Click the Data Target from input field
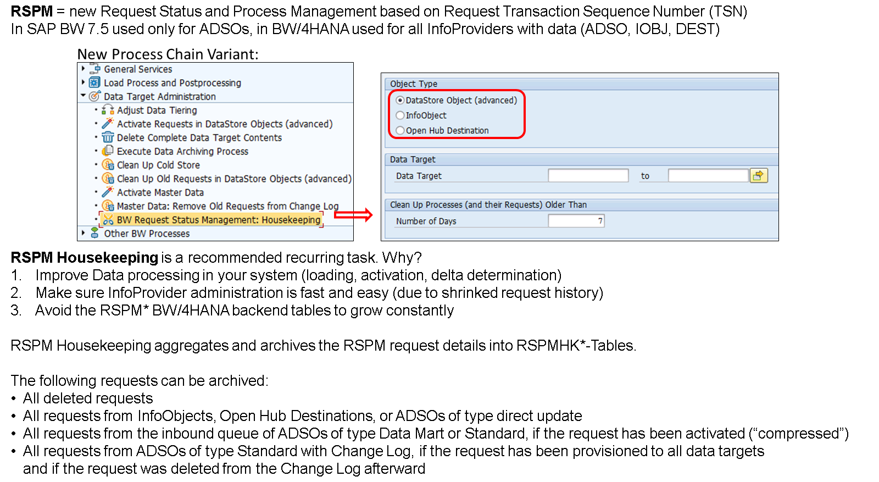The height and width of the screenshot is (482, 879). (588, 175)
